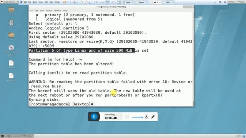Open the VMware Tabs menu

pos(51,2)
